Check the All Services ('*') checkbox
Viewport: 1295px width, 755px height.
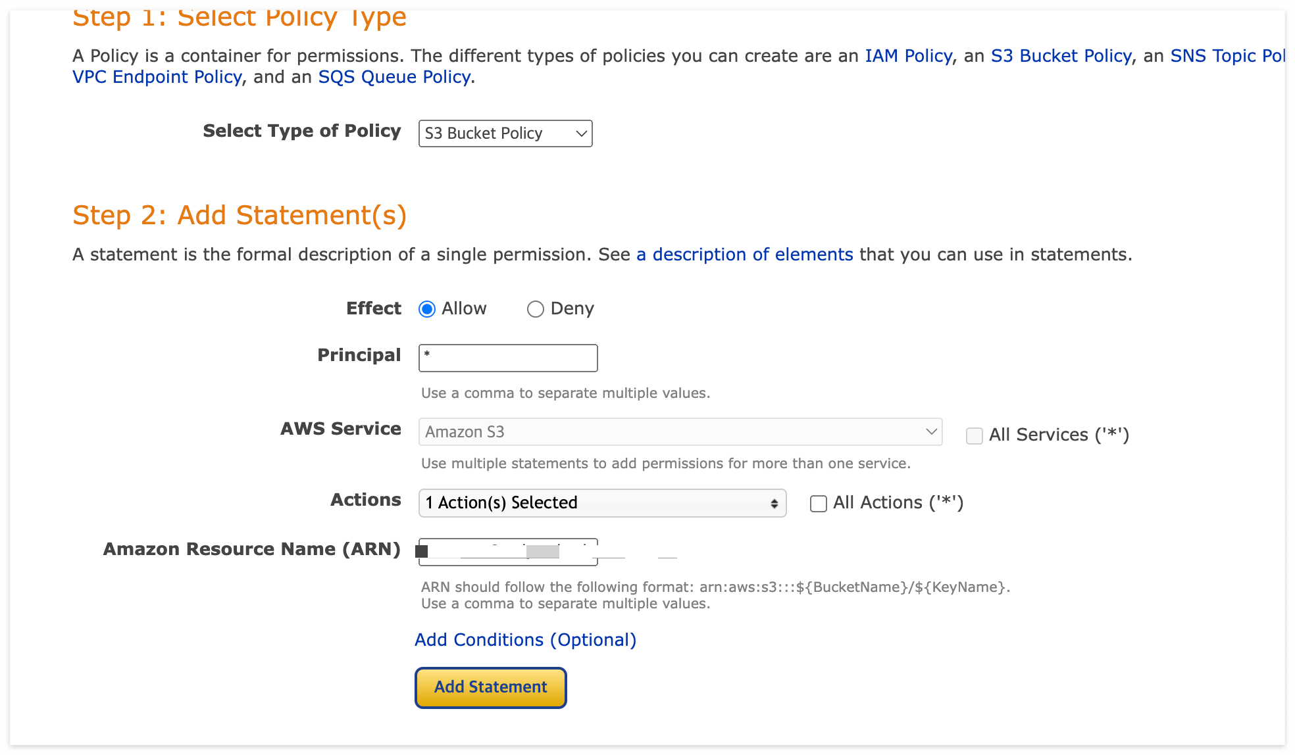(974, 435)
